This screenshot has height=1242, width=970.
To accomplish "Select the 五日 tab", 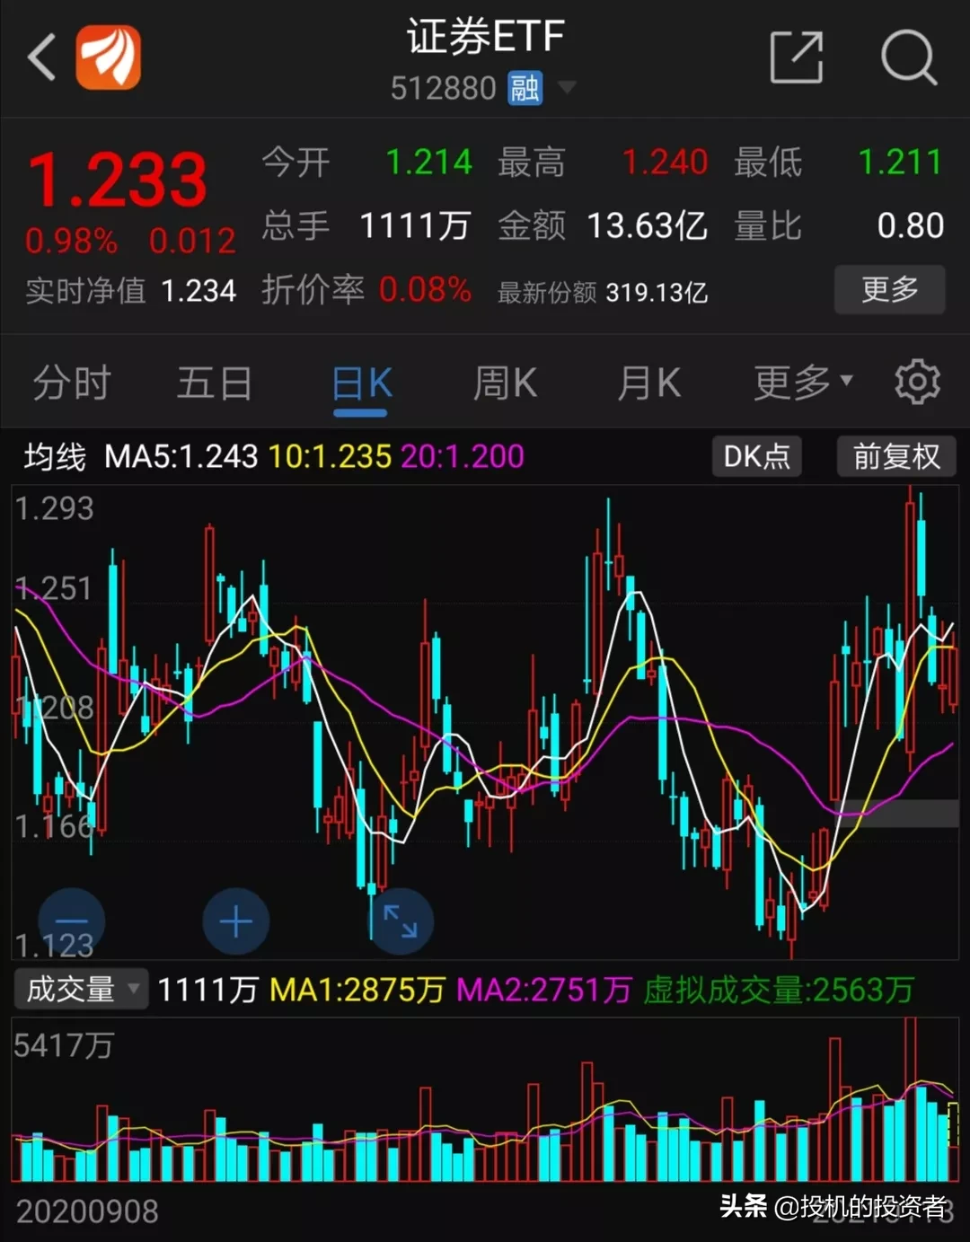I will (x=214, y=383).
